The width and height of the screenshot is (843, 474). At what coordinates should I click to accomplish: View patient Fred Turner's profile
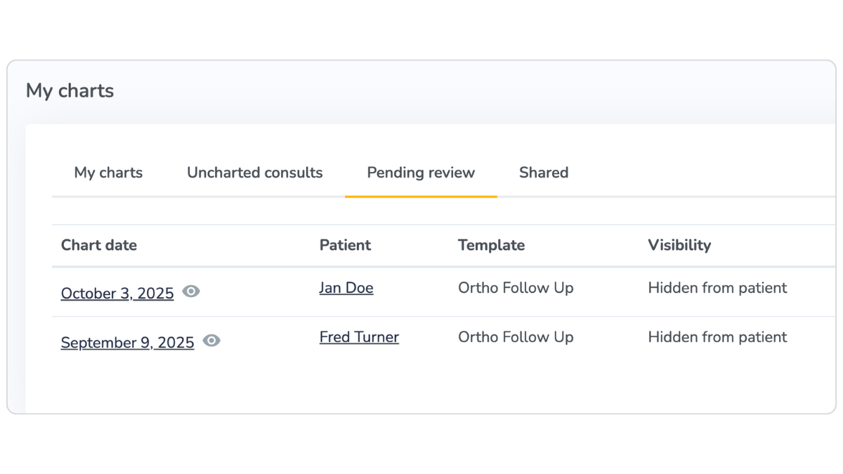(x=359, y=337)
